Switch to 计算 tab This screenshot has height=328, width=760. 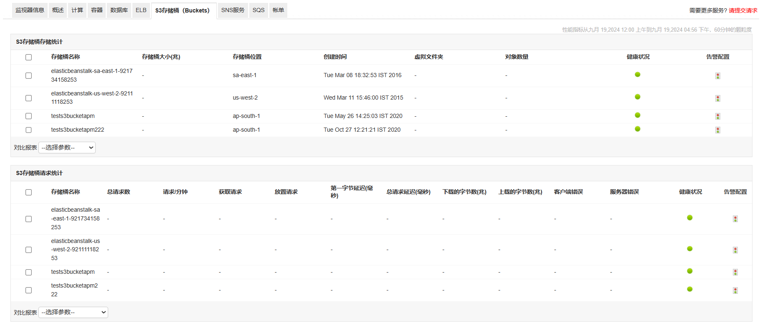(x=77, y=10)
